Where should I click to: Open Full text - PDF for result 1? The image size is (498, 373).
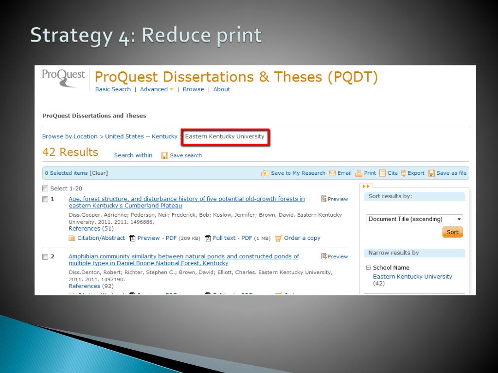pos(232,238)
